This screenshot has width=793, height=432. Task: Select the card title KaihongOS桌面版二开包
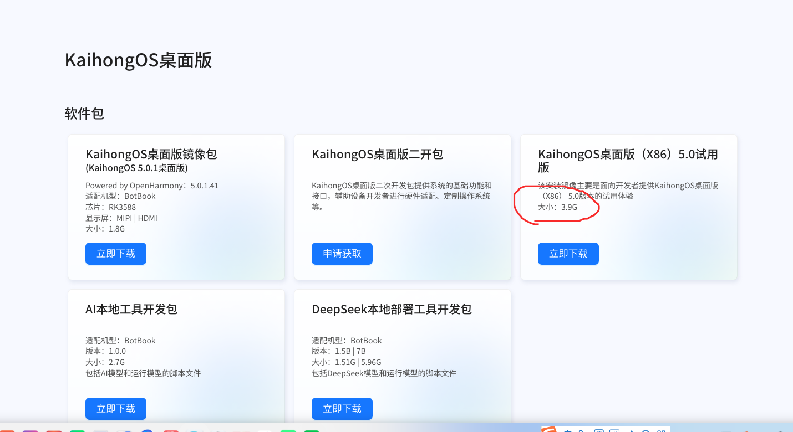(x=378, y=154)
